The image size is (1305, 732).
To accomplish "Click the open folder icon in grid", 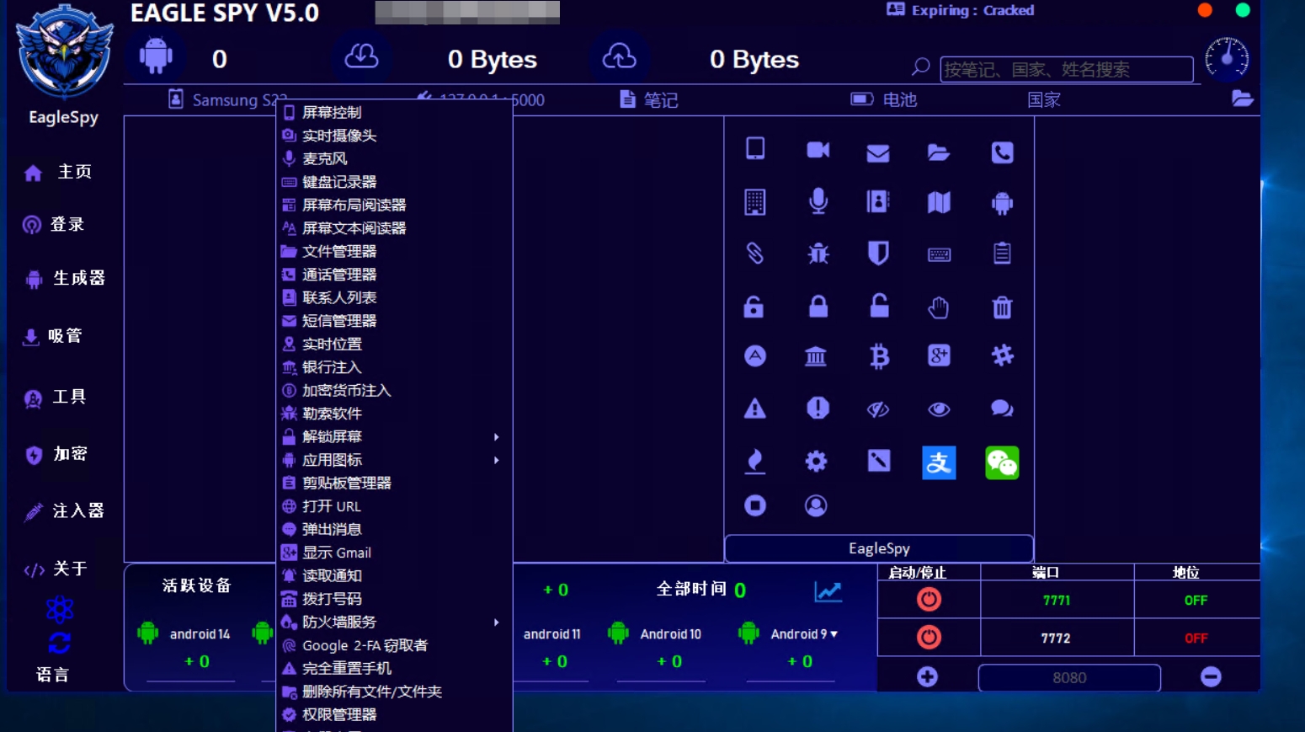I will [939, 152].
